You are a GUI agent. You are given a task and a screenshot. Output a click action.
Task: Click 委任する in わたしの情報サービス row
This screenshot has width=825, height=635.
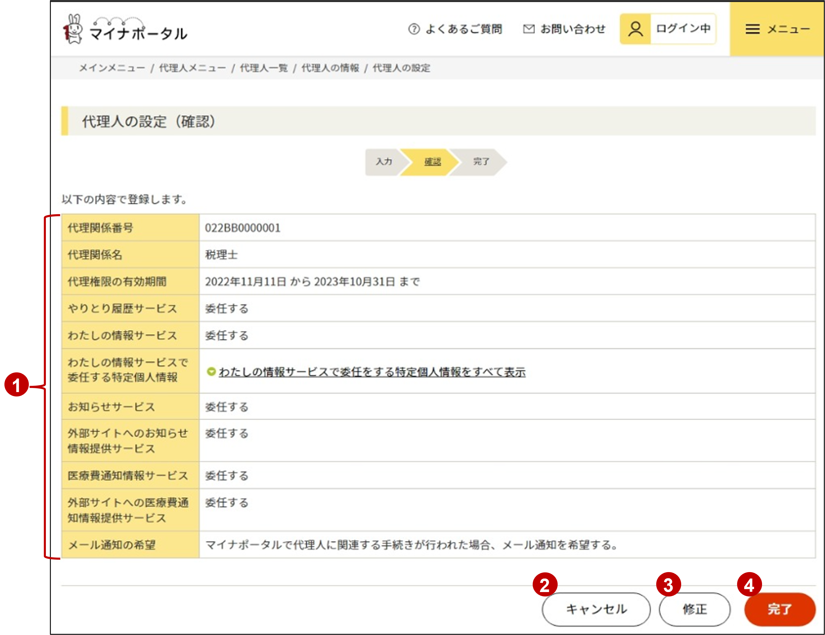click(x=227, y=335)
